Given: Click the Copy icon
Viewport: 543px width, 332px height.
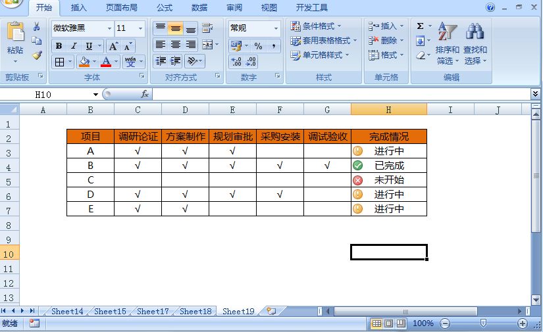Looking at the screenshot, I should click(36, 41).
